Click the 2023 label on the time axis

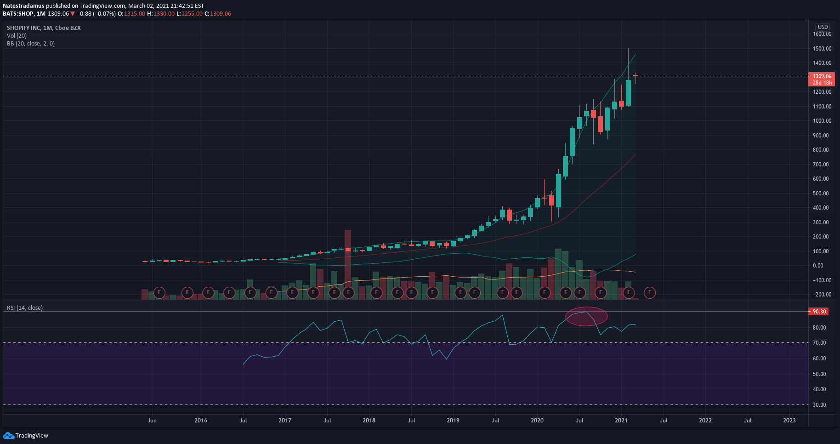click(x=789, y=420)
